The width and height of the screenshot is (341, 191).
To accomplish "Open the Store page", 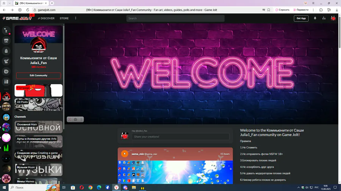I will (x=64, y=18).
